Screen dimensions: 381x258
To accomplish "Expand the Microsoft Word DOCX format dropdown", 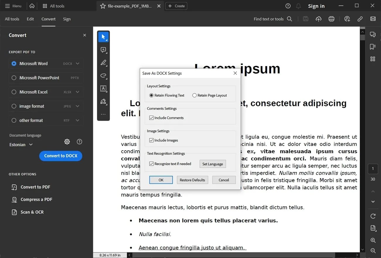I will tap(77, 63).
